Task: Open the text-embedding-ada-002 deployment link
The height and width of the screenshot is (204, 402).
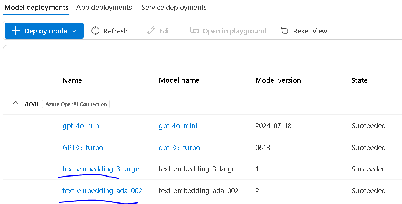Action: tap(102, 191)
